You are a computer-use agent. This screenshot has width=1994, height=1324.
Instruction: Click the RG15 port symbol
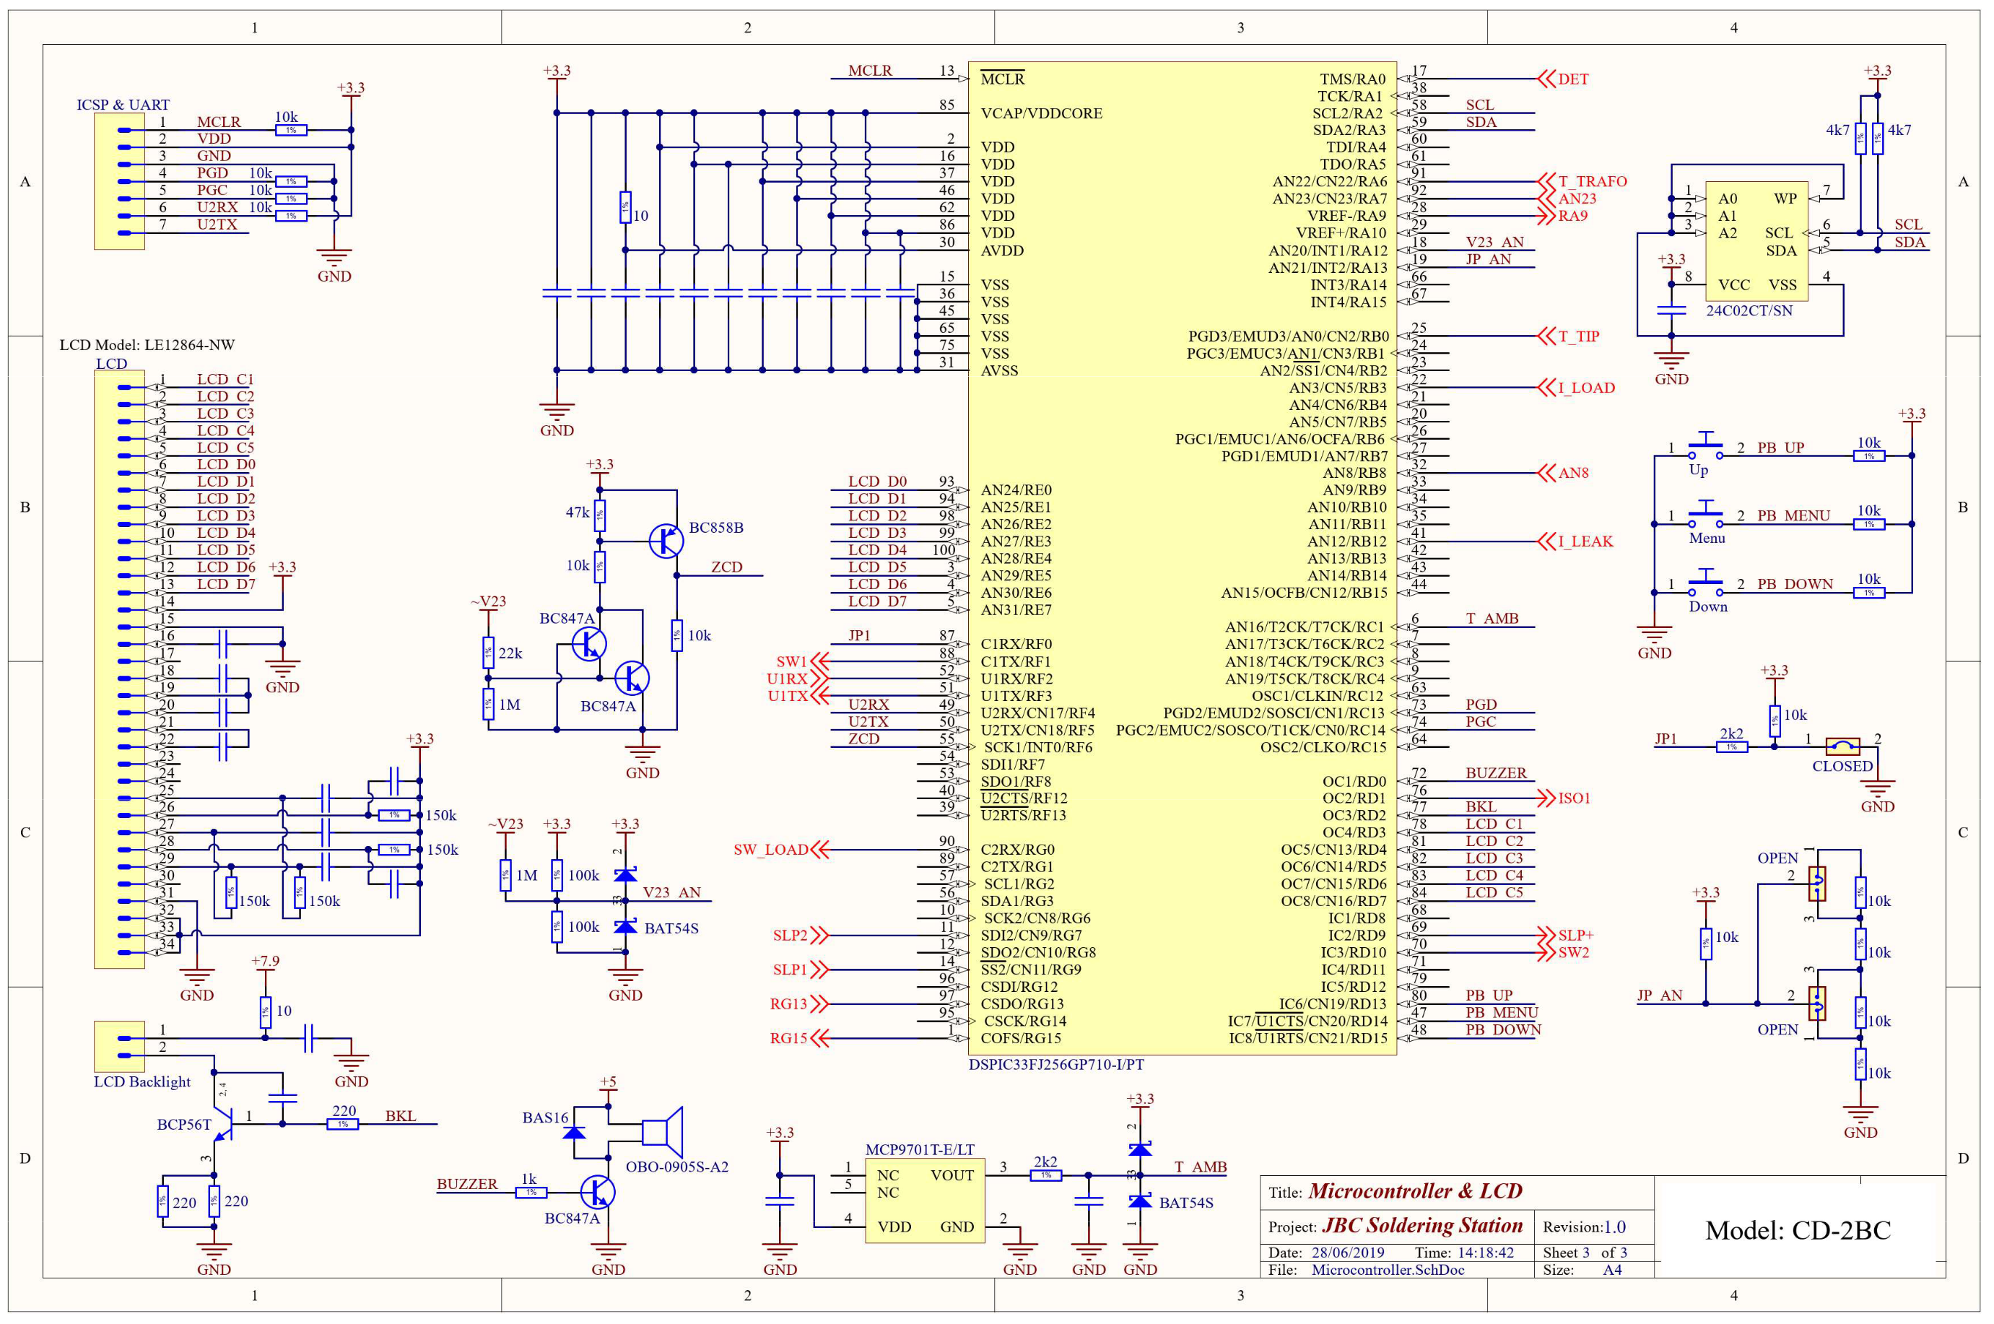click(x=799, y=1039)
